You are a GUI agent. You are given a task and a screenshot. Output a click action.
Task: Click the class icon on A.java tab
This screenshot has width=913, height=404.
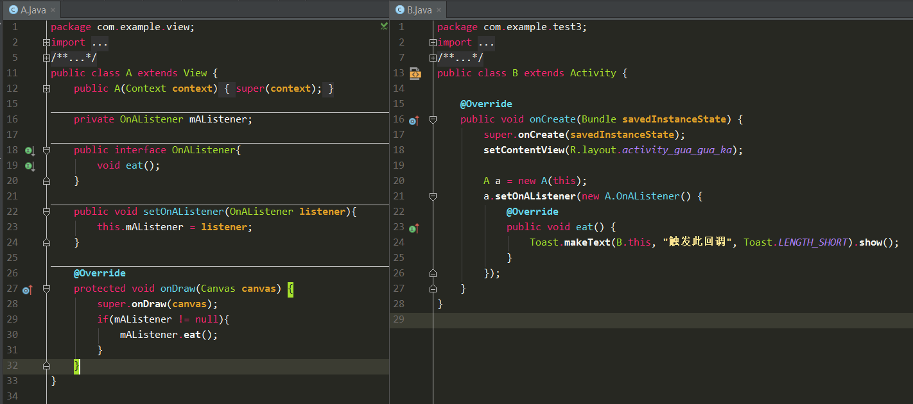[x=13, y=10]
